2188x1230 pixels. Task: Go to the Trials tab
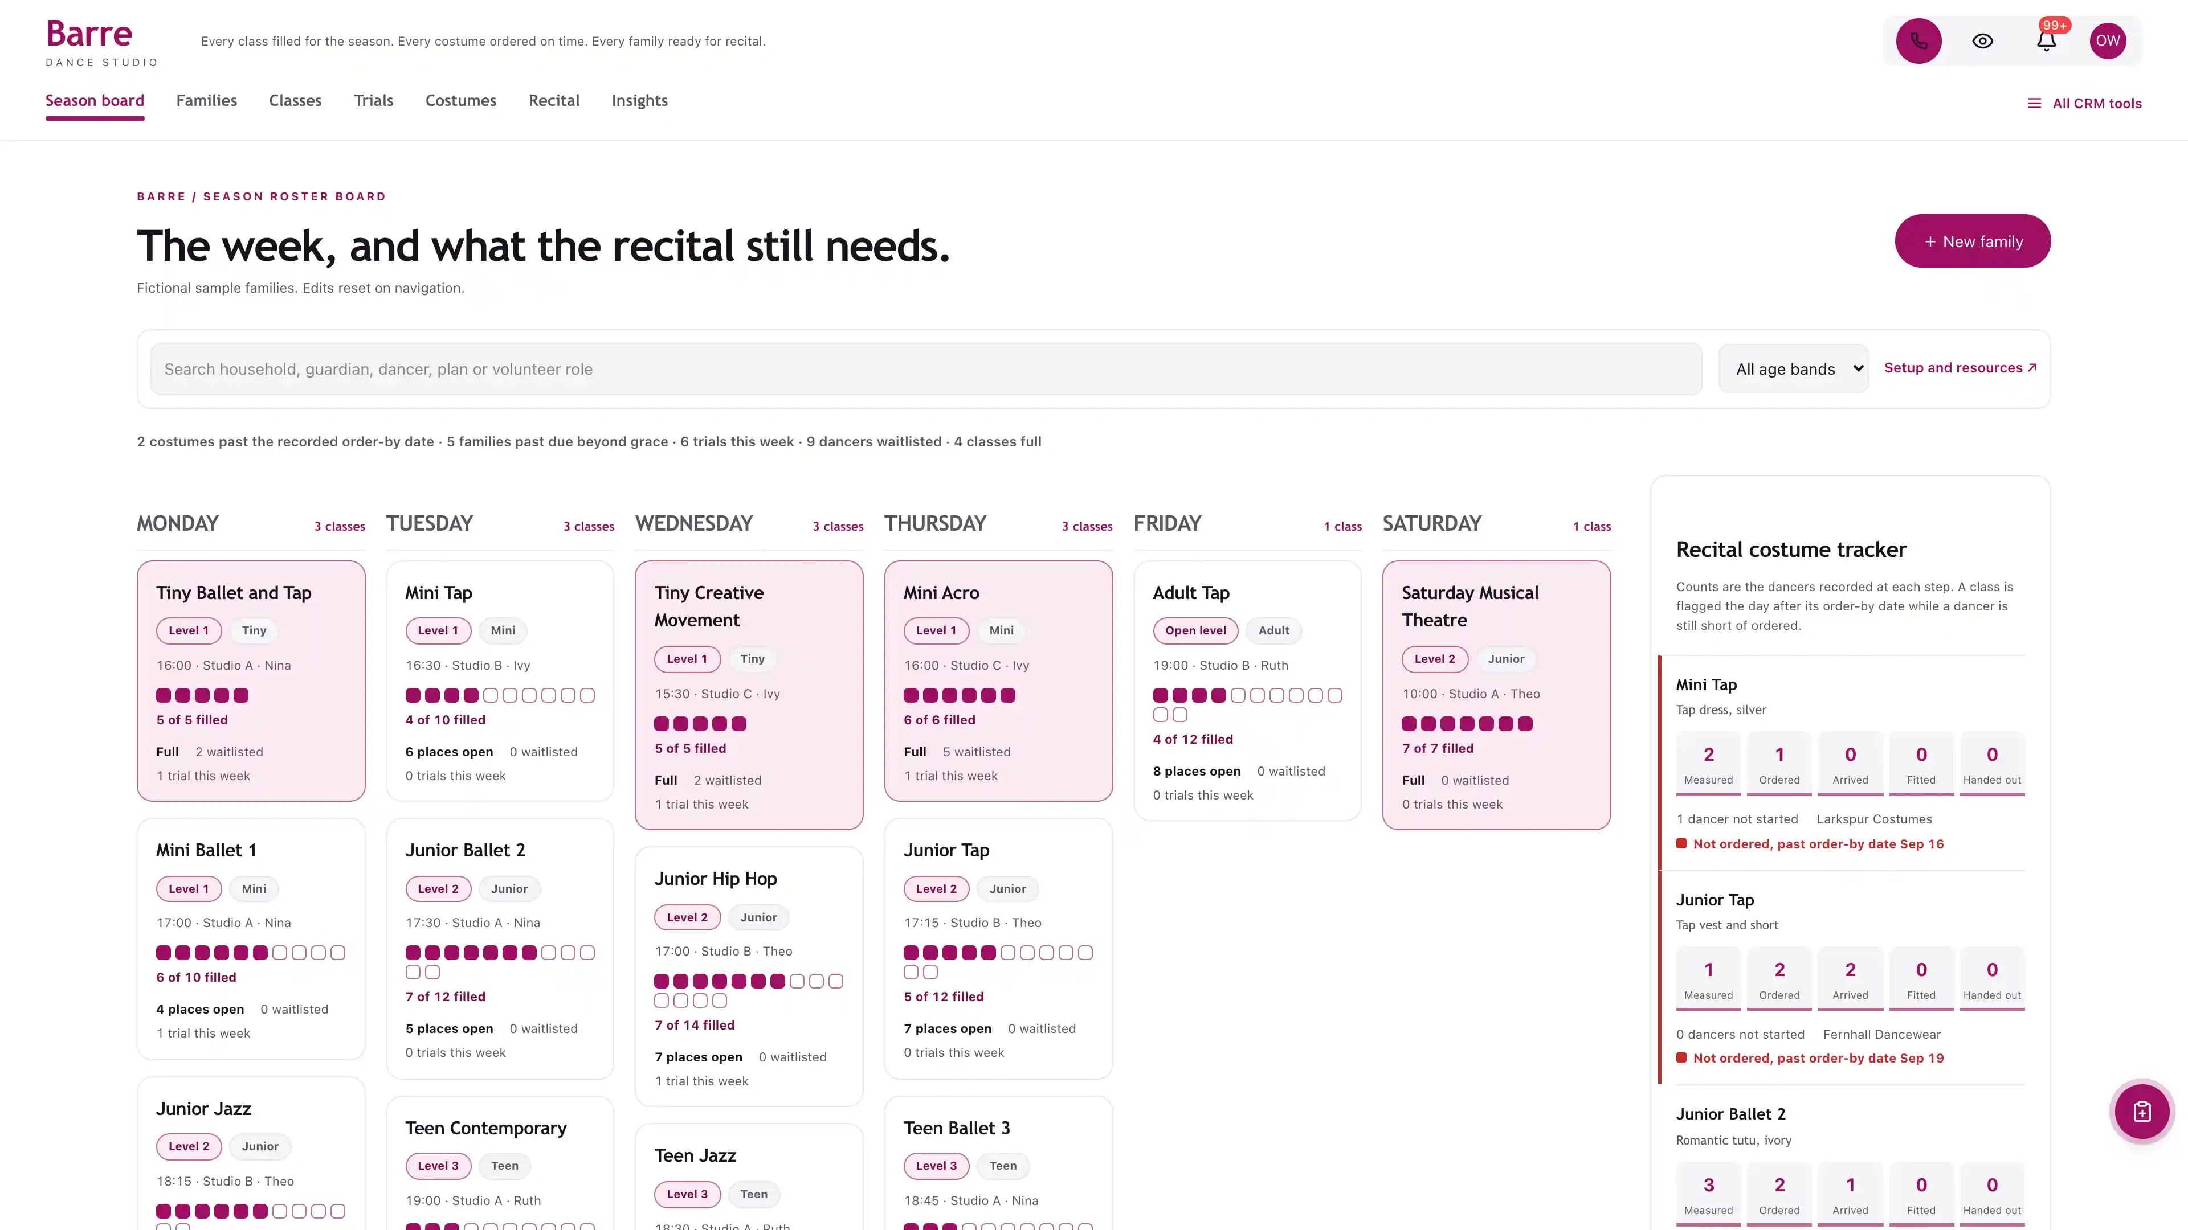coord(374,101)
